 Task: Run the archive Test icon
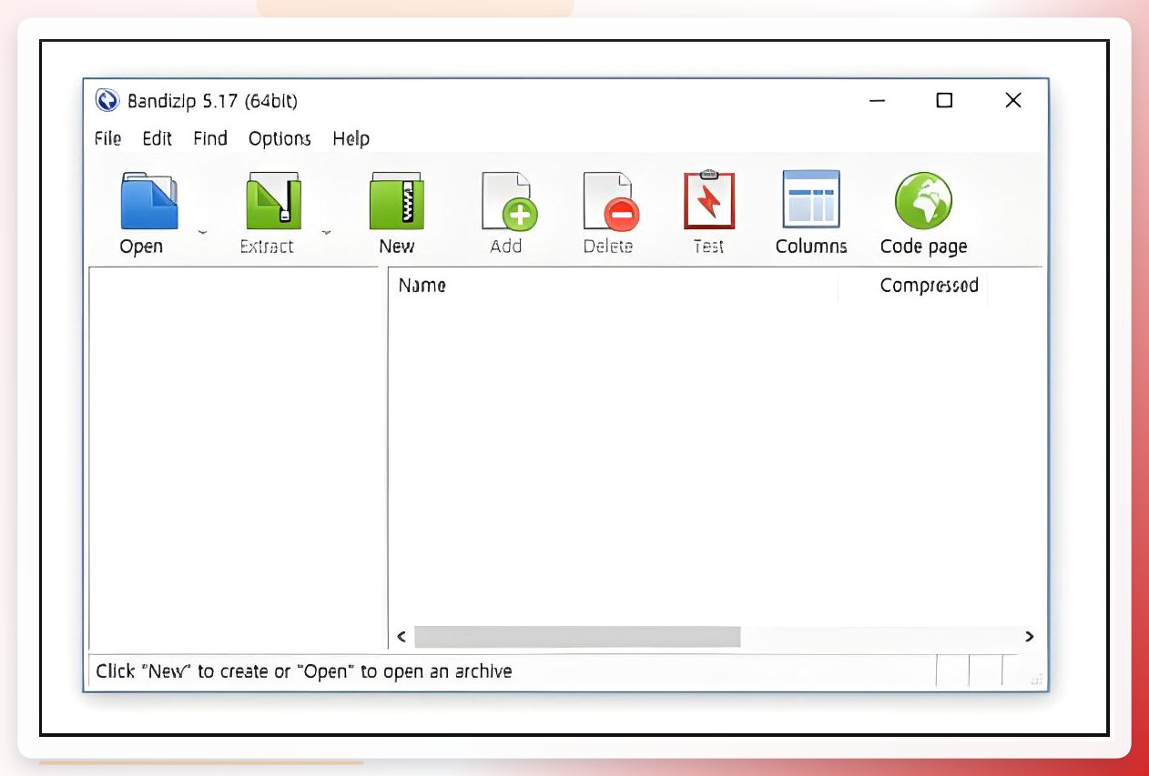point(709,200)
